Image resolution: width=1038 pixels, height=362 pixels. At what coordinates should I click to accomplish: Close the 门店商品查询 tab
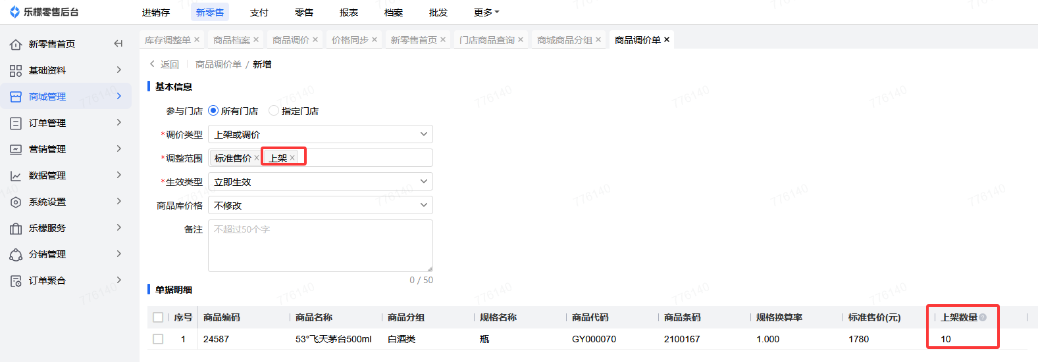point(521,39)
